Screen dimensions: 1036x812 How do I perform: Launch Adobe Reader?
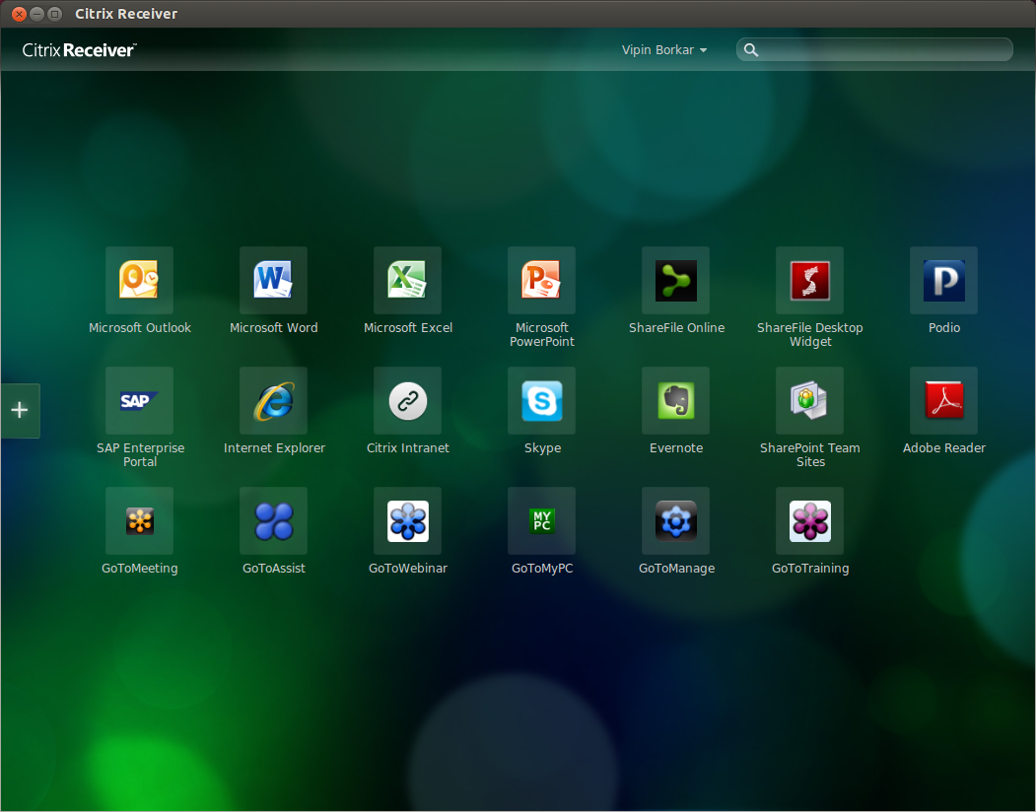(943, 401)
